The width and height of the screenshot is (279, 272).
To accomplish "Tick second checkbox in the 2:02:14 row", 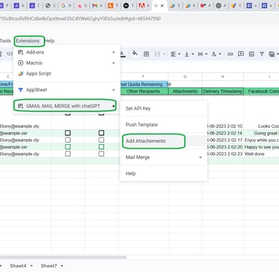I will [101, 133].
